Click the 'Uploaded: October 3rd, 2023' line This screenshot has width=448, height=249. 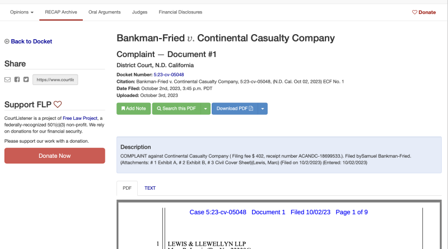tap(147, 95)
